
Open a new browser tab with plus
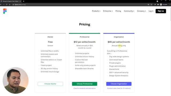(24, 1)
